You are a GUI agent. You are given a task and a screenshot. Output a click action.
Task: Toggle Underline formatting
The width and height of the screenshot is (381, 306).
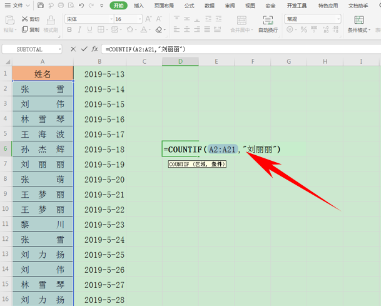(x=89, y=29)
